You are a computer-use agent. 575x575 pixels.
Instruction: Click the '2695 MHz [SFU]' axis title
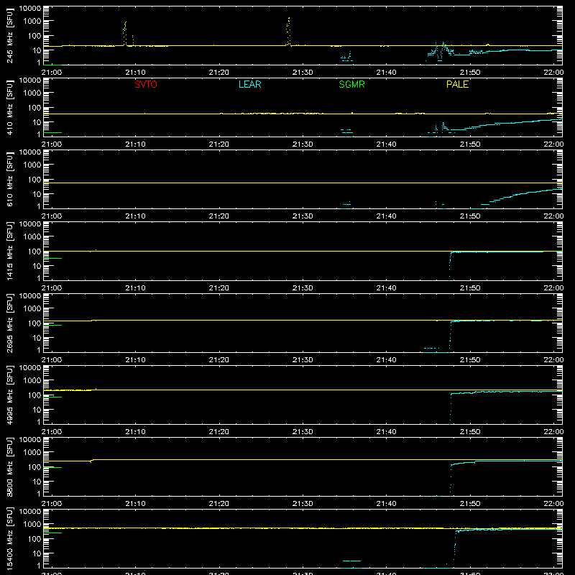10,323
